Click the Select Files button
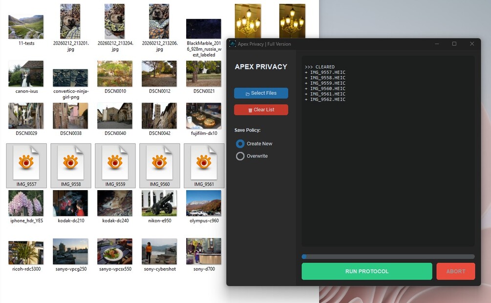This screenshot has width=491, height=303. tap(261, 93)
